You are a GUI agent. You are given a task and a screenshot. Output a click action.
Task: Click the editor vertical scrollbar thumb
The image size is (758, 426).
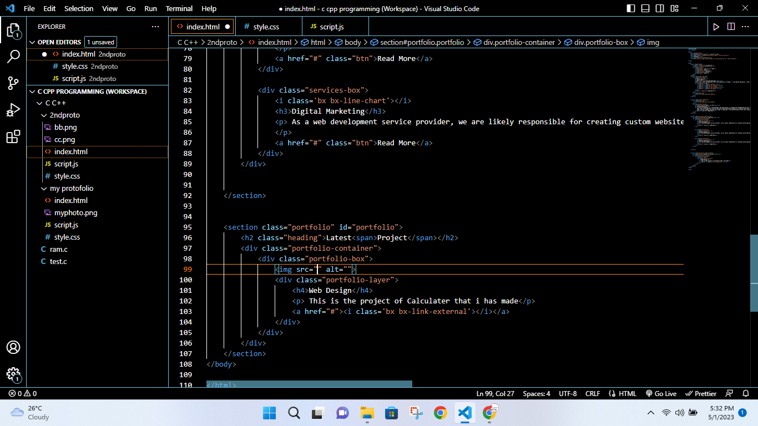coord(754,273)
